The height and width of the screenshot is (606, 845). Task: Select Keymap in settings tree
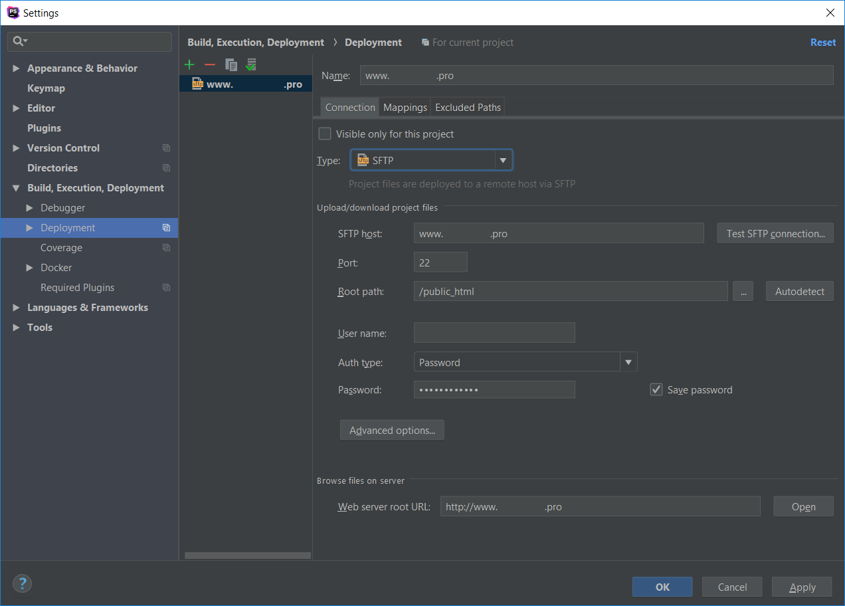click(x=46, y=88)
